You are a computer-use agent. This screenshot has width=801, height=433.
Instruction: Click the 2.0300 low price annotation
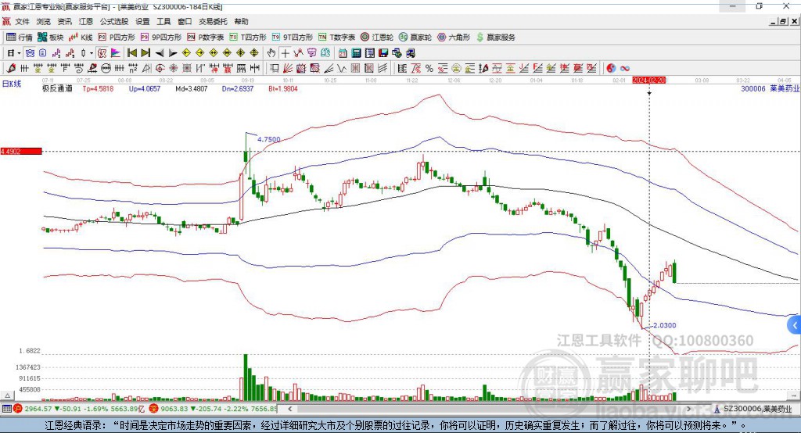tap(665, 325)
